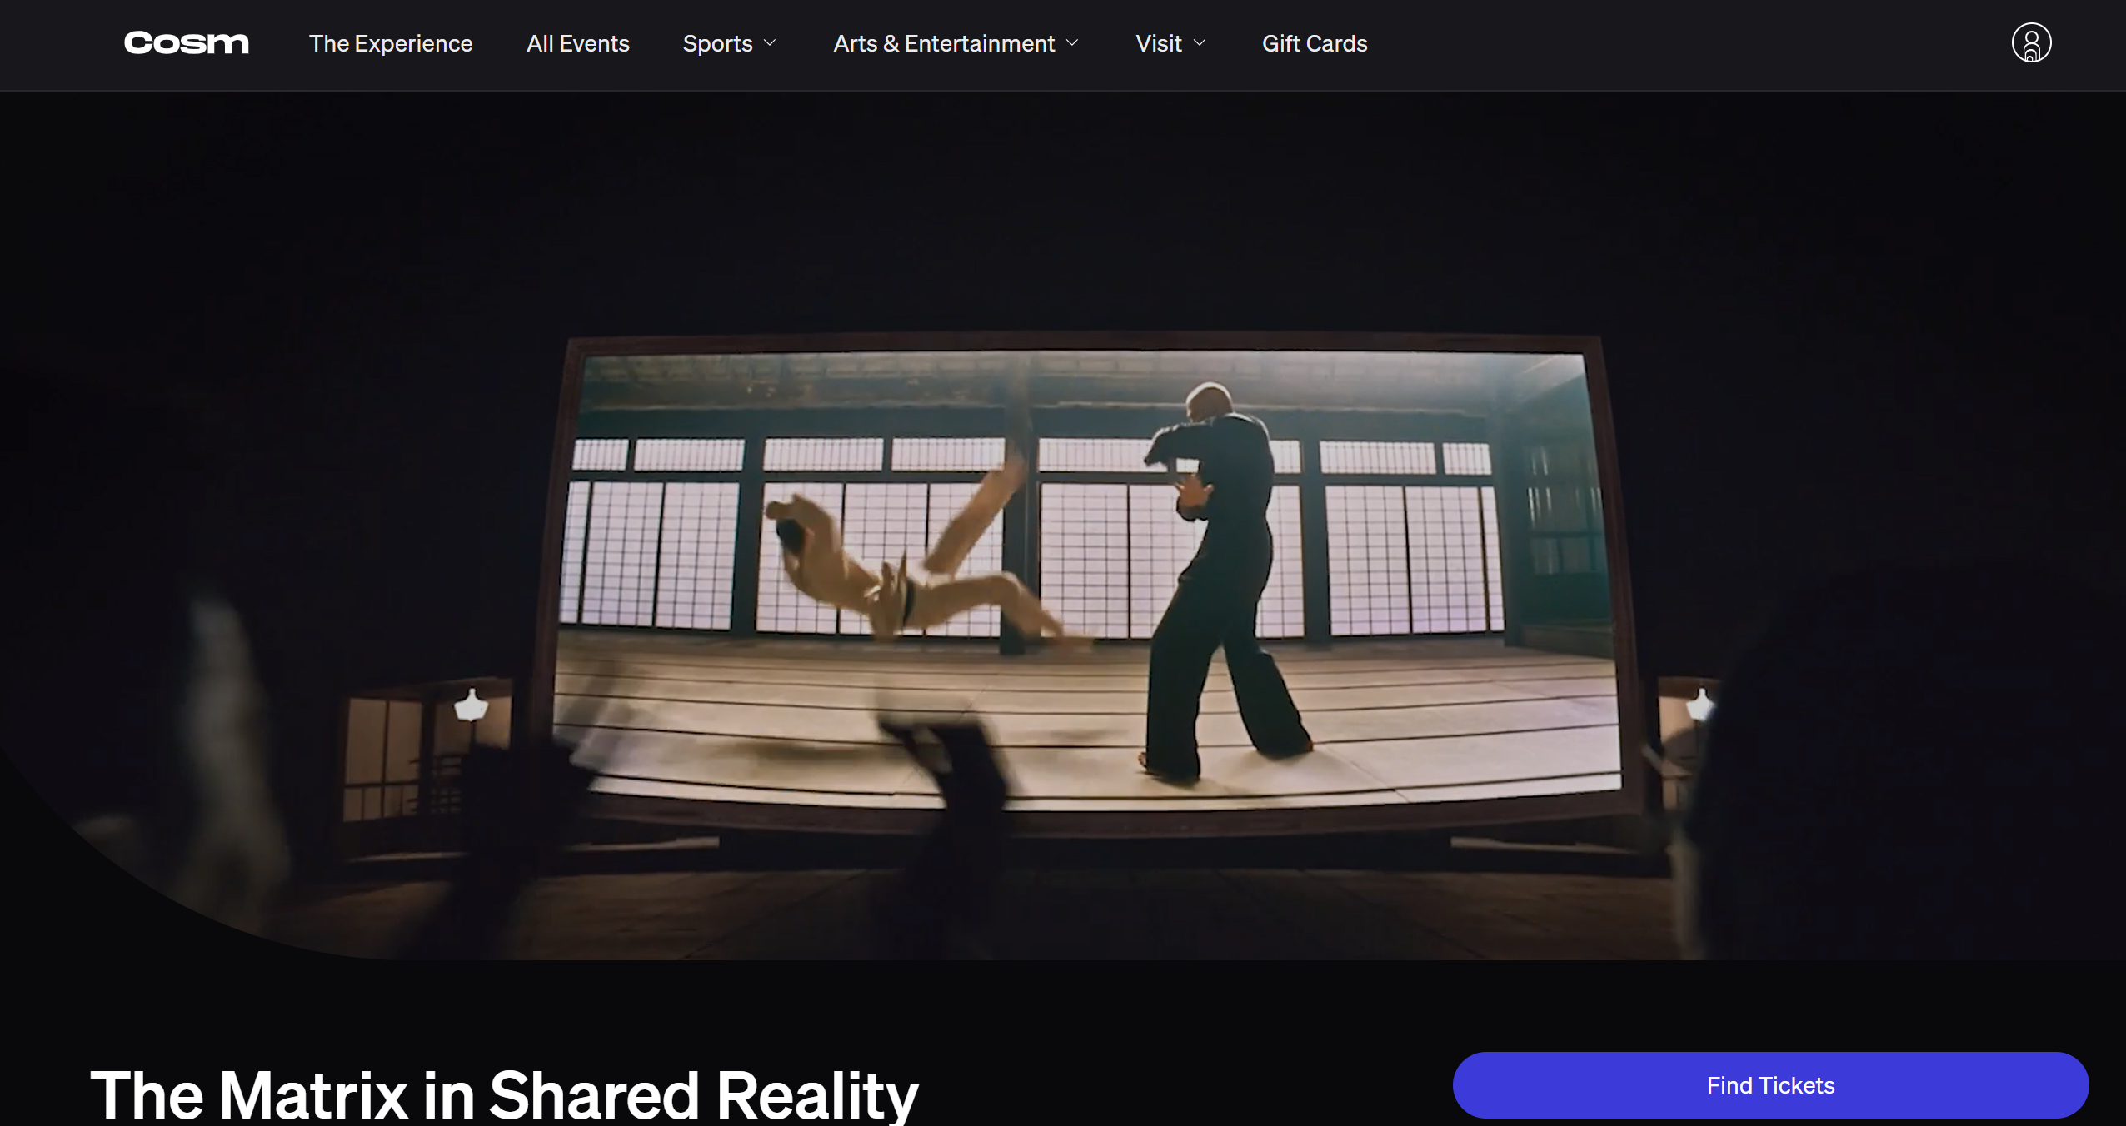Click the Cosm logo
The height and width of the screenshot is (1126, 2126).
pyautogui.click(x=186, y=43)
